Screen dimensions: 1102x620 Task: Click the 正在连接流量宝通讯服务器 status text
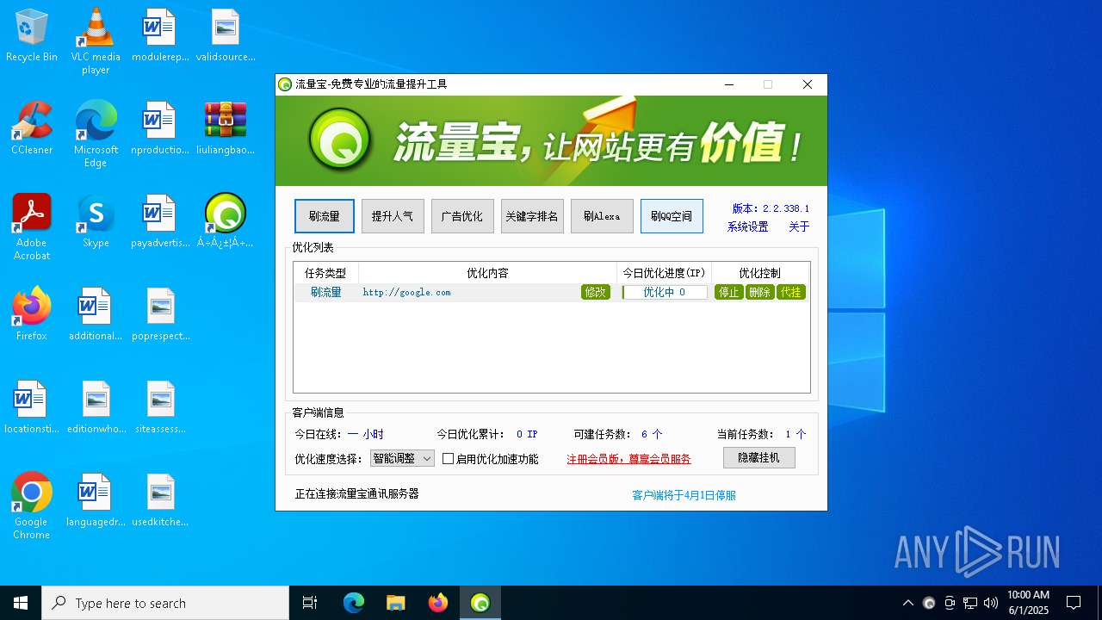pos(356,493)
